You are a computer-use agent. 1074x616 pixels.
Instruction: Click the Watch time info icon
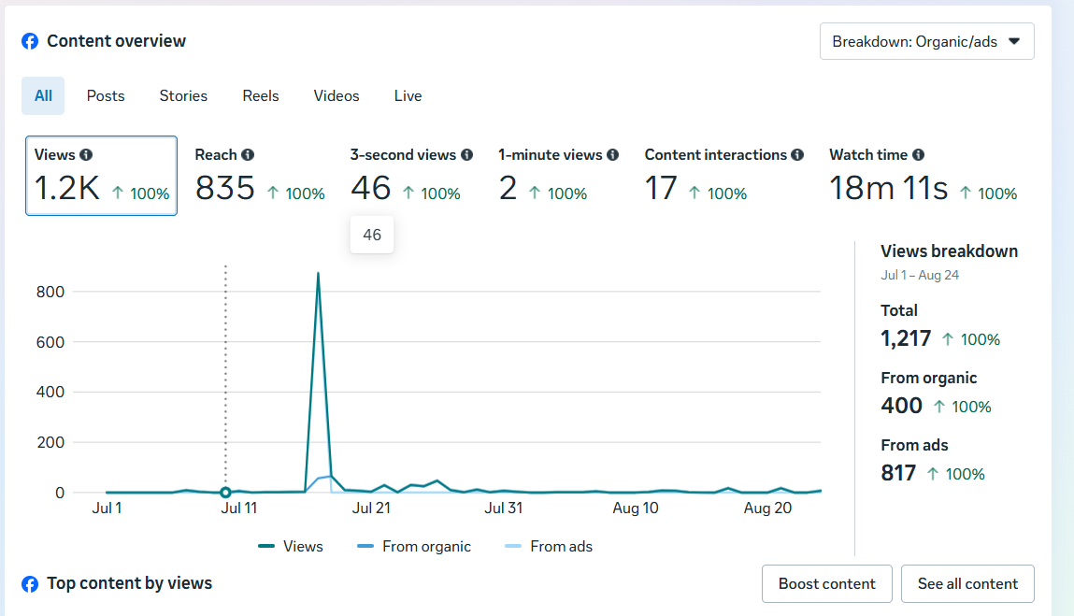click(919, 155)
